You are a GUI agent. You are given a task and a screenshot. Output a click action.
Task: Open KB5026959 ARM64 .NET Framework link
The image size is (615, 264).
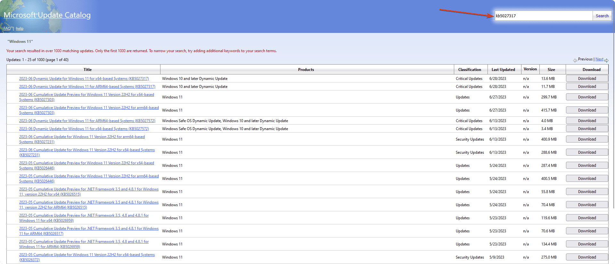click(x=84, y=244)
